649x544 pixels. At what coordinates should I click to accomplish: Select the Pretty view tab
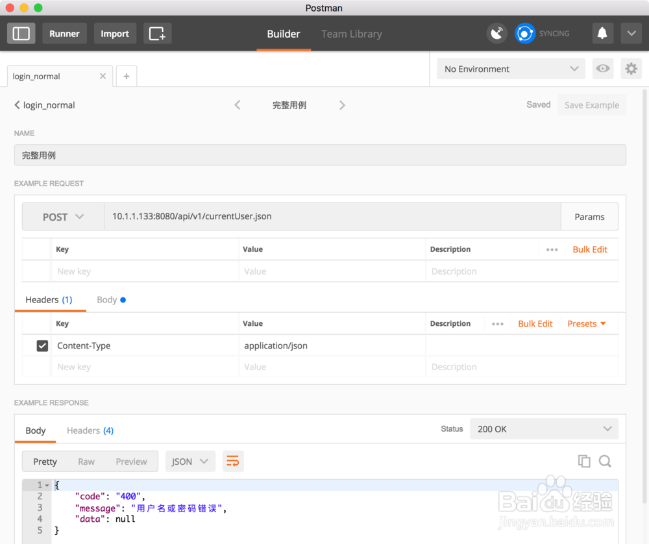click(45, 462)
